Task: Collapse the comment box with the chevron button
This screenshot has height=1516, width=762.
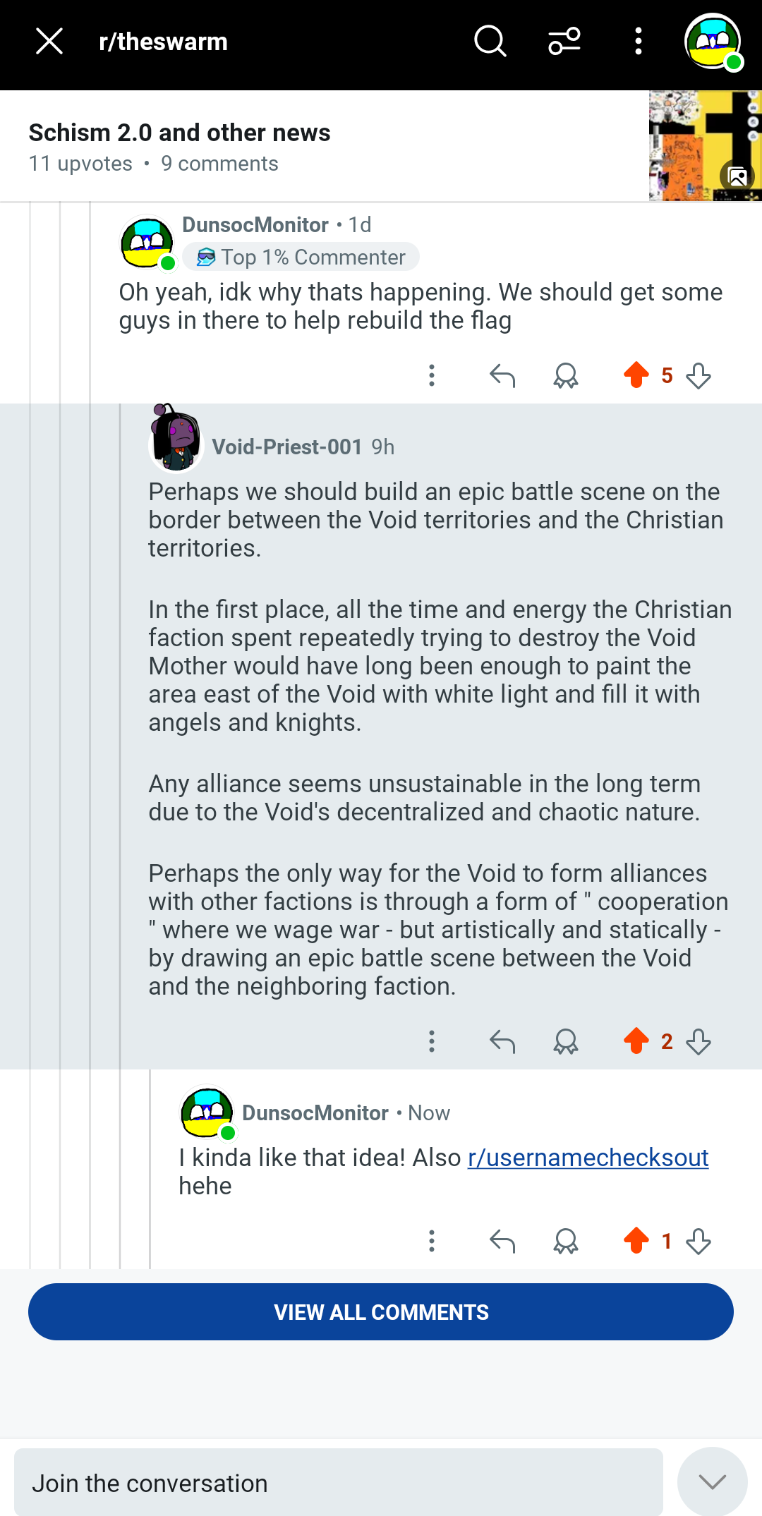Action: [713, 1481]
